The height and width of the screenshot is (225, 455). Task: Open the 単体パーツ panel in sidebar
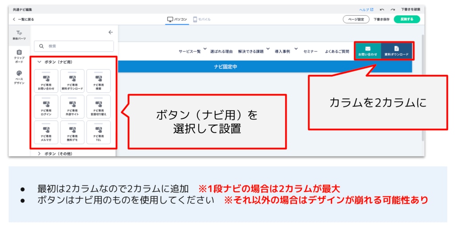tap(19, 35)
